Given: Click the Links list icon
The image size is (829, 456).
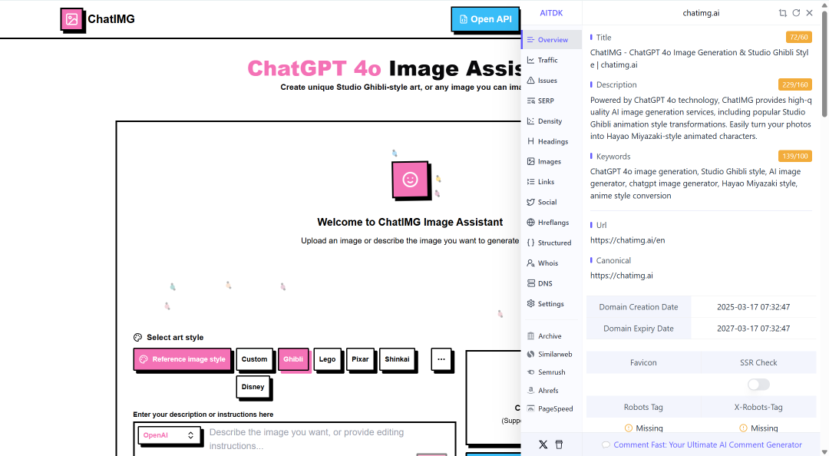Looking at the screenshot, I should [x=531, y=181].
